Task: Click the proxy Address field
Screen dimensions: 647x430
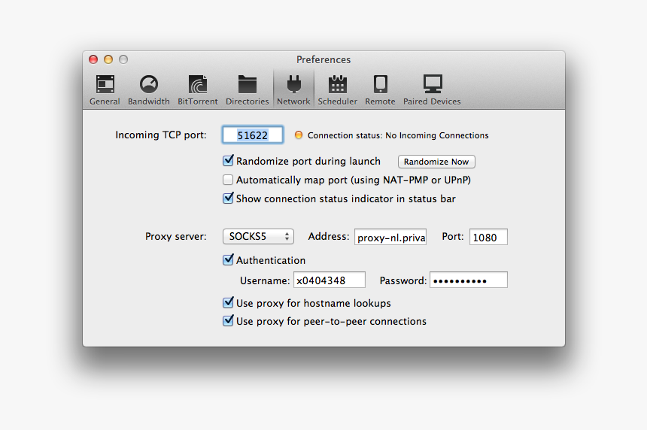Action: click(390, 238)
